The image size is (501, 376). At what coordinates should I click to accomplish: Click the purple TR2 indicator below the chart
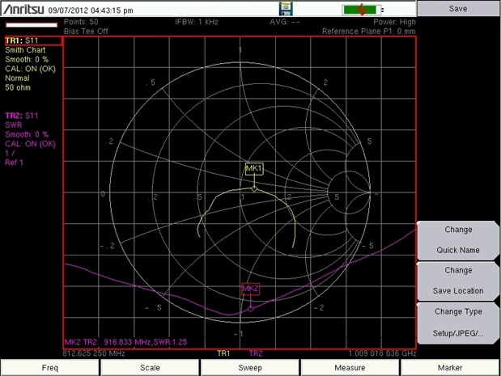[256, 353]
